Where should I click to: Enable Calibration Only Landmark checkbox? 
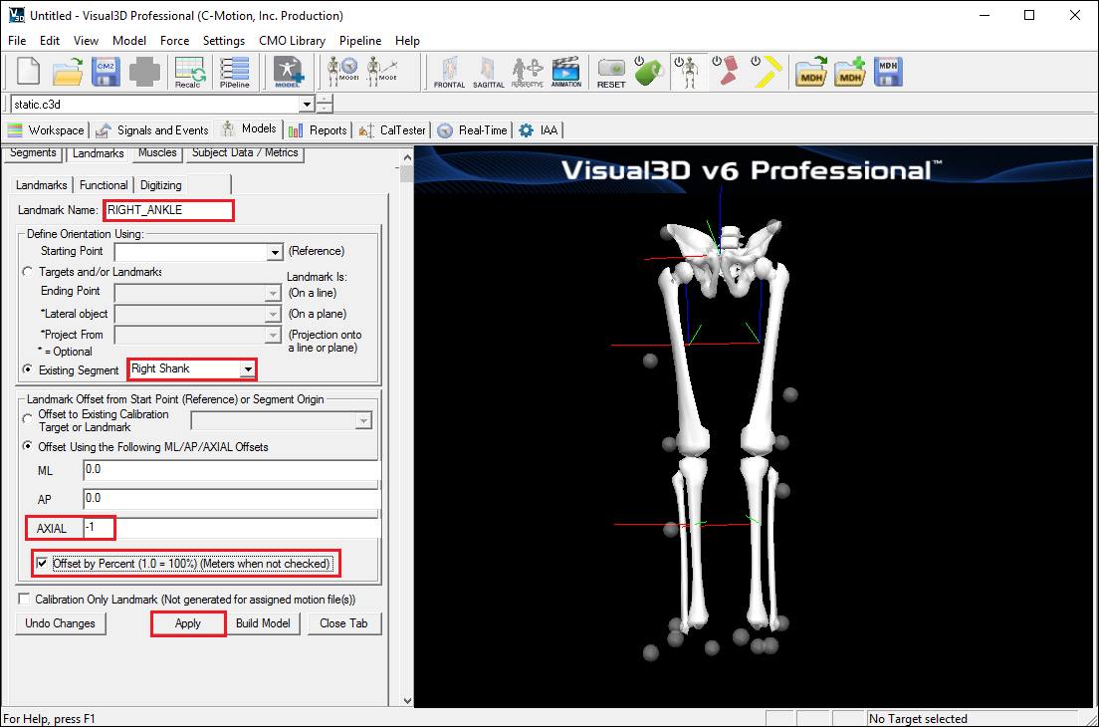click(x=25, y=599)
